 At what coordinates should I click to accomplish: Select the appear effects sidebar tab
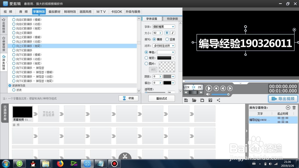click(x=4, y=26)
